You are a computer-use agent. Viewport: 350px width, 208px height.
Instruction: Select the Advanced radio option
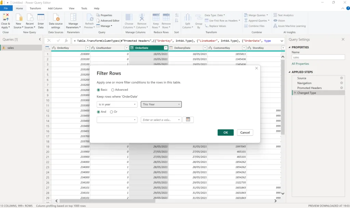pyautogui.click(x=113, y=90)
